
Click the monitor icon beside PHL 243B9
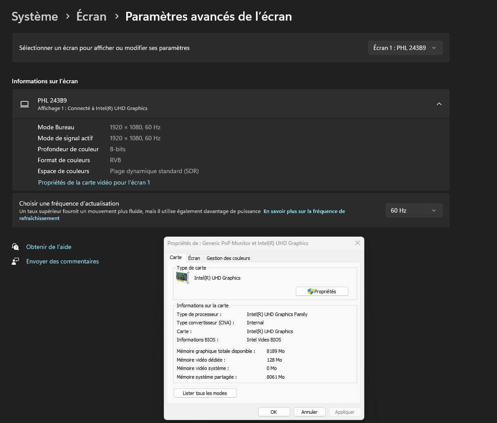click(x=25, y=104)
